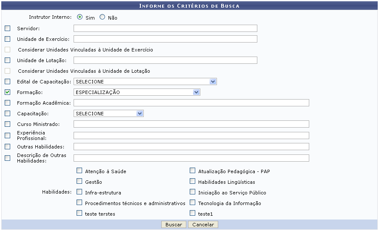Viewport: 379px width, 231px height.
Task: Focus the Curso Ministrado text box
Action: [x=191, y=124]
